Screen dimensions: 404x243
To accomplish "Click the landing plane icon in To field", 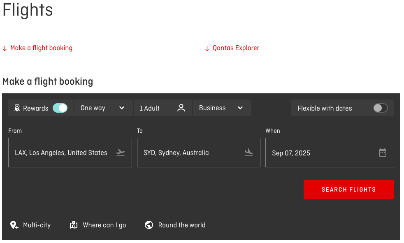I will point(248,153).
